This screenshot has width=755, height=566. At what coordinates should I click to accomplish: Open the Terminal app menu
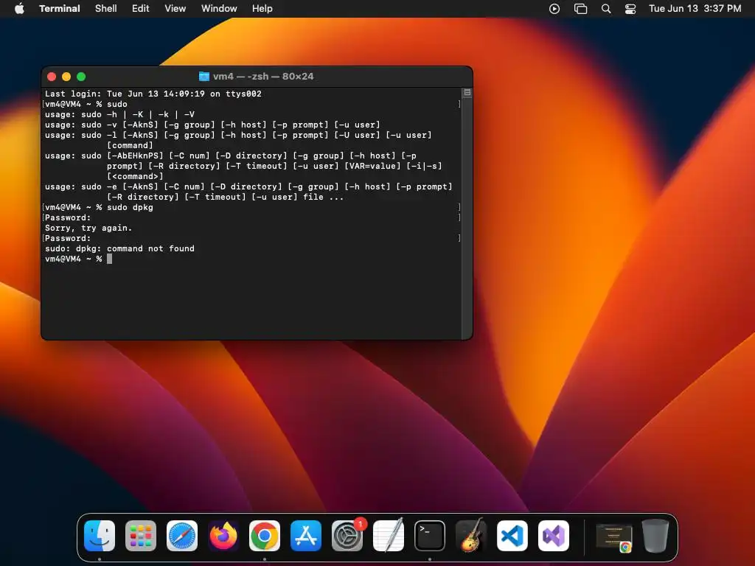click(59, 8)
